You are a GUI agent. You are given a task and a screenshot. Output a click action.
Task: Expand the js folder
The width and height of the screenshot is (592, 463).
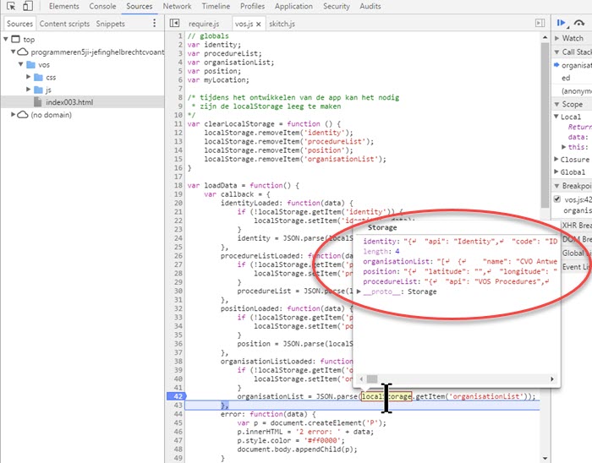[x=28, y=90]
